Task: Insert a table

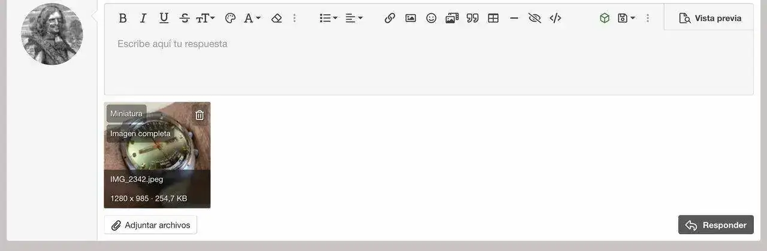Action: (x=493, y=18)
